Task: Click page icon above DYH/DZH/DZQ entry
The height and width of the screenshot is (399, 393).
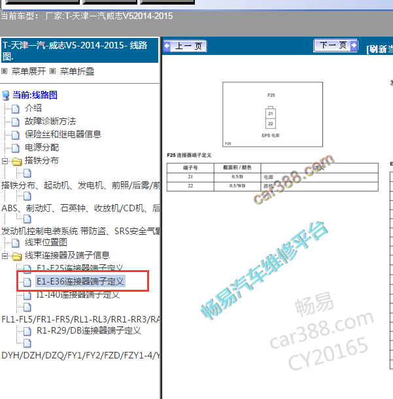Action: (x=27, y=343)
